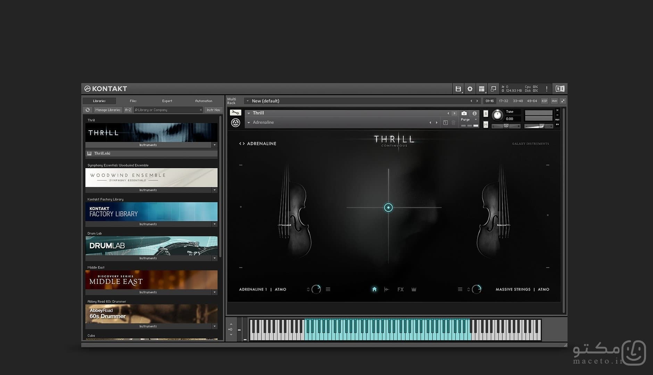653x375 pixels.
Task: Expand Woodwind Ensemble Instruments arrow
Action: pyautogui.click(x=214, y=190)
